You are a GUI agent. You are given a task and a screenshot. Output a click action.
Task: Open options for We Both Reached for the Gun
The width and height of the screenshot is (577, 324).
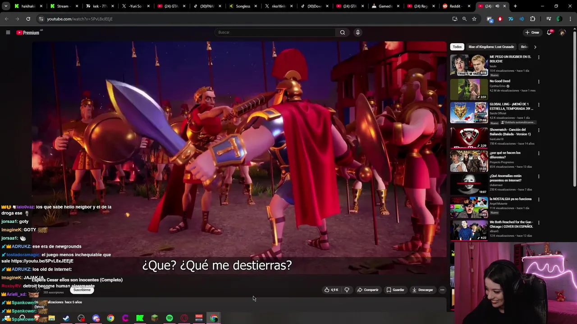(539, 223)
